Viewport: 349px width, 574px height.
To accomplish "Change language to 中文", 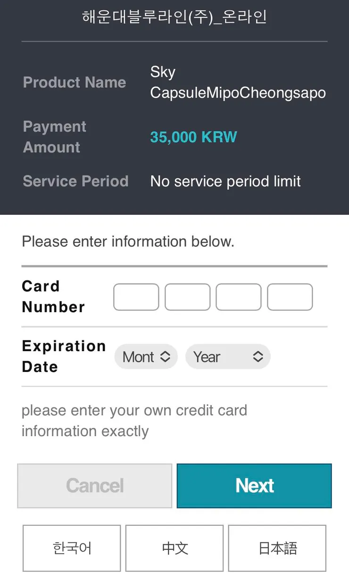I will [174, 548].
